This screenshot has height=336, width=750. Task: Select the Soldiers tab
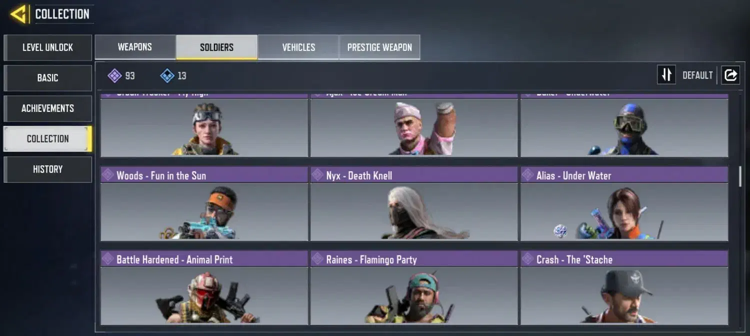(x=216, y=47)
